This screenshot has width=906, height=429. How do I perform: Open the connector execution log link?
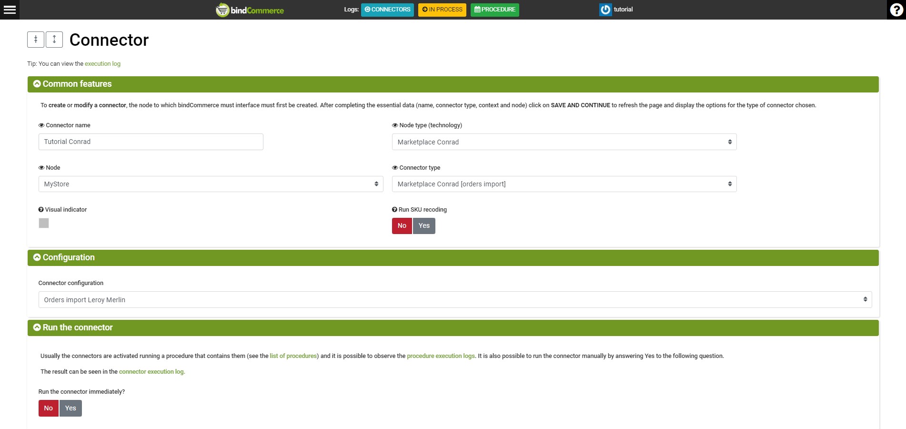152,372
